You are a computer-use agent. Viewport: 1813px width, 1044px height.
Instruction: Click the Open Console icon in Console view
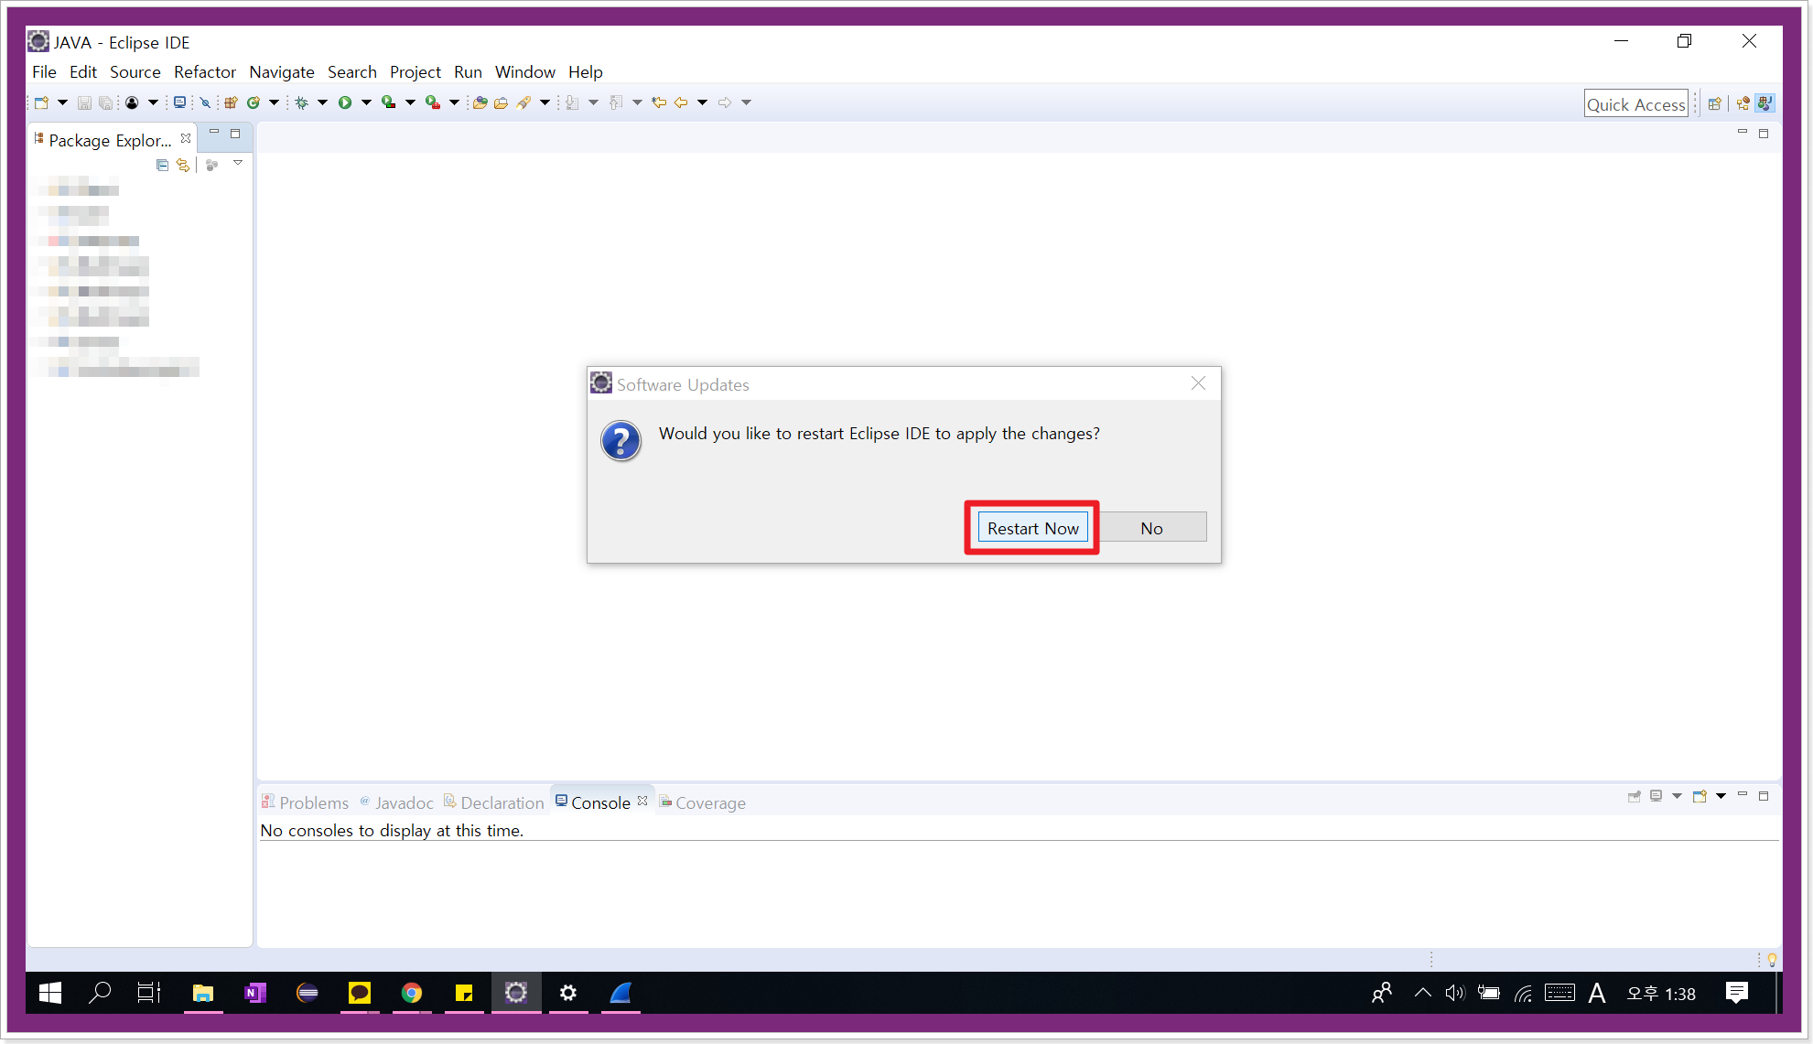tap(1700, 796)
